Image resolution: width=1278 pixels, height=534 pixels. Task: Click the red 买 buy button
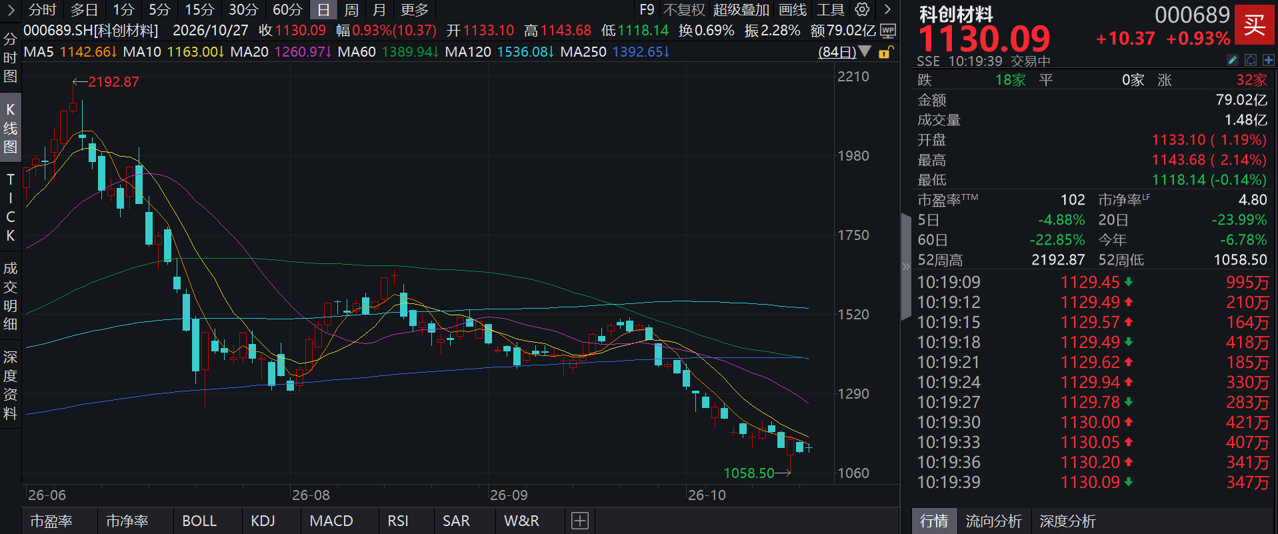pyautogui.click(x=1255, y=25)
